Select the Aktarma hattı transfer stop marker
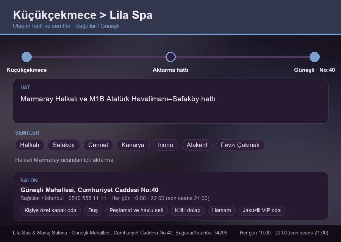The height and width of the screenshot is (242, 341). coord(170,57)
